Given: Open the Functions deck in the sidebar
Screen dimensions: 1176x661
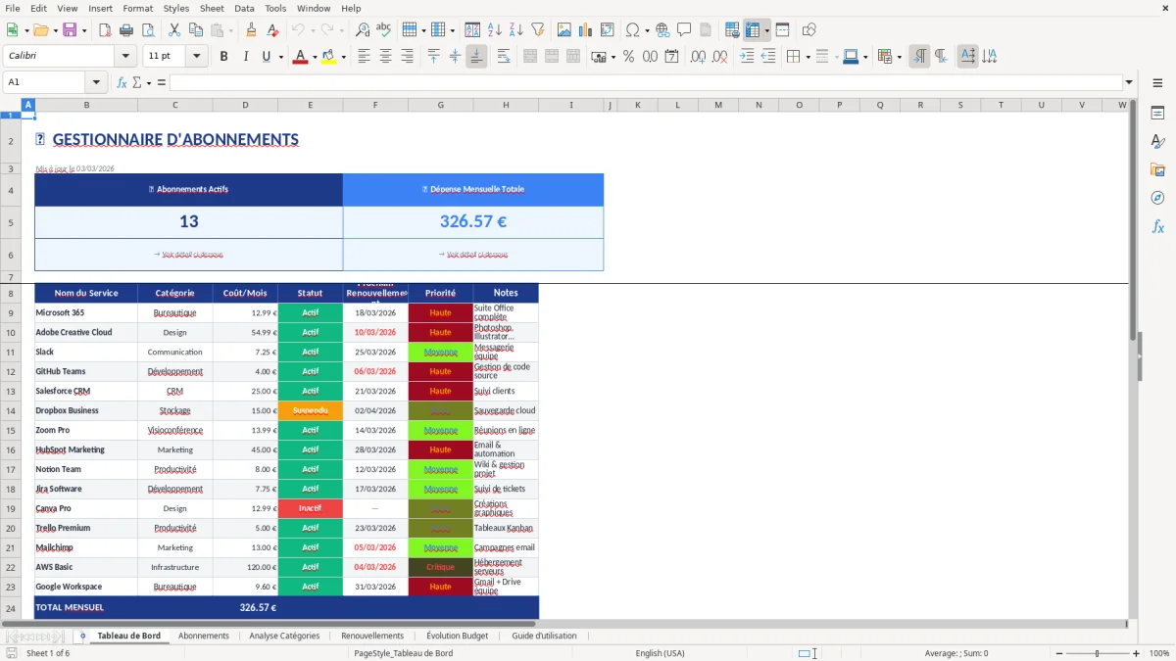Looking at the screenshot, I should pos(1158,226).
